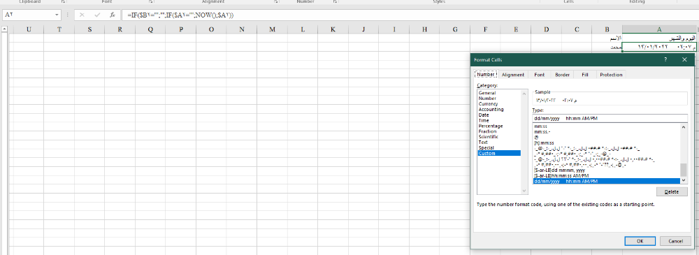Open the Alignment group dialog launcher
Image resolution: width=699 pixels, height=255 pixels.
tap(277, 2)
